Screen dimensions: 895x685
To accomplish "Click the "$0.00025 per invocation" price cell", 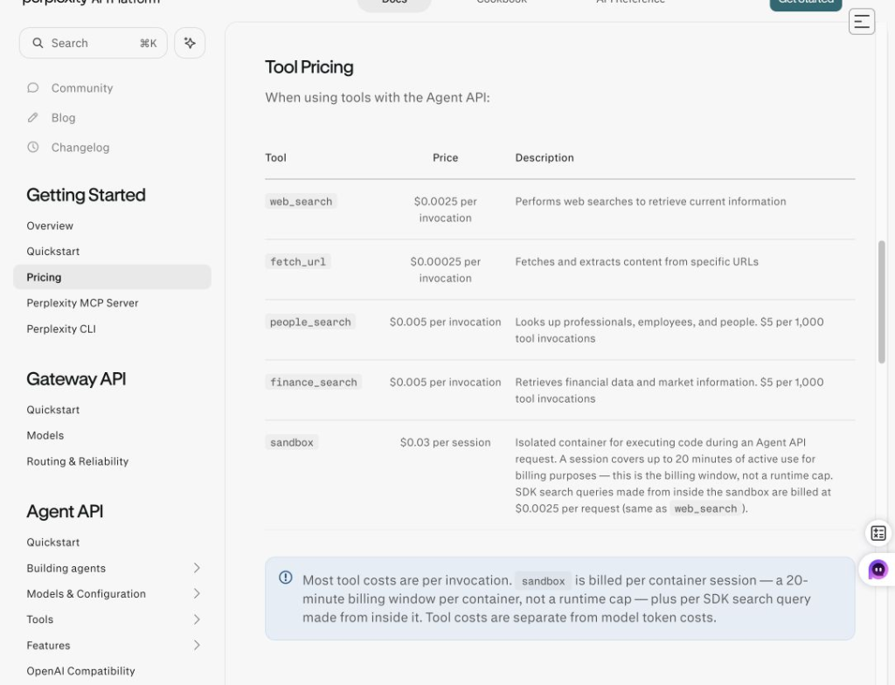I will point(445,269).
